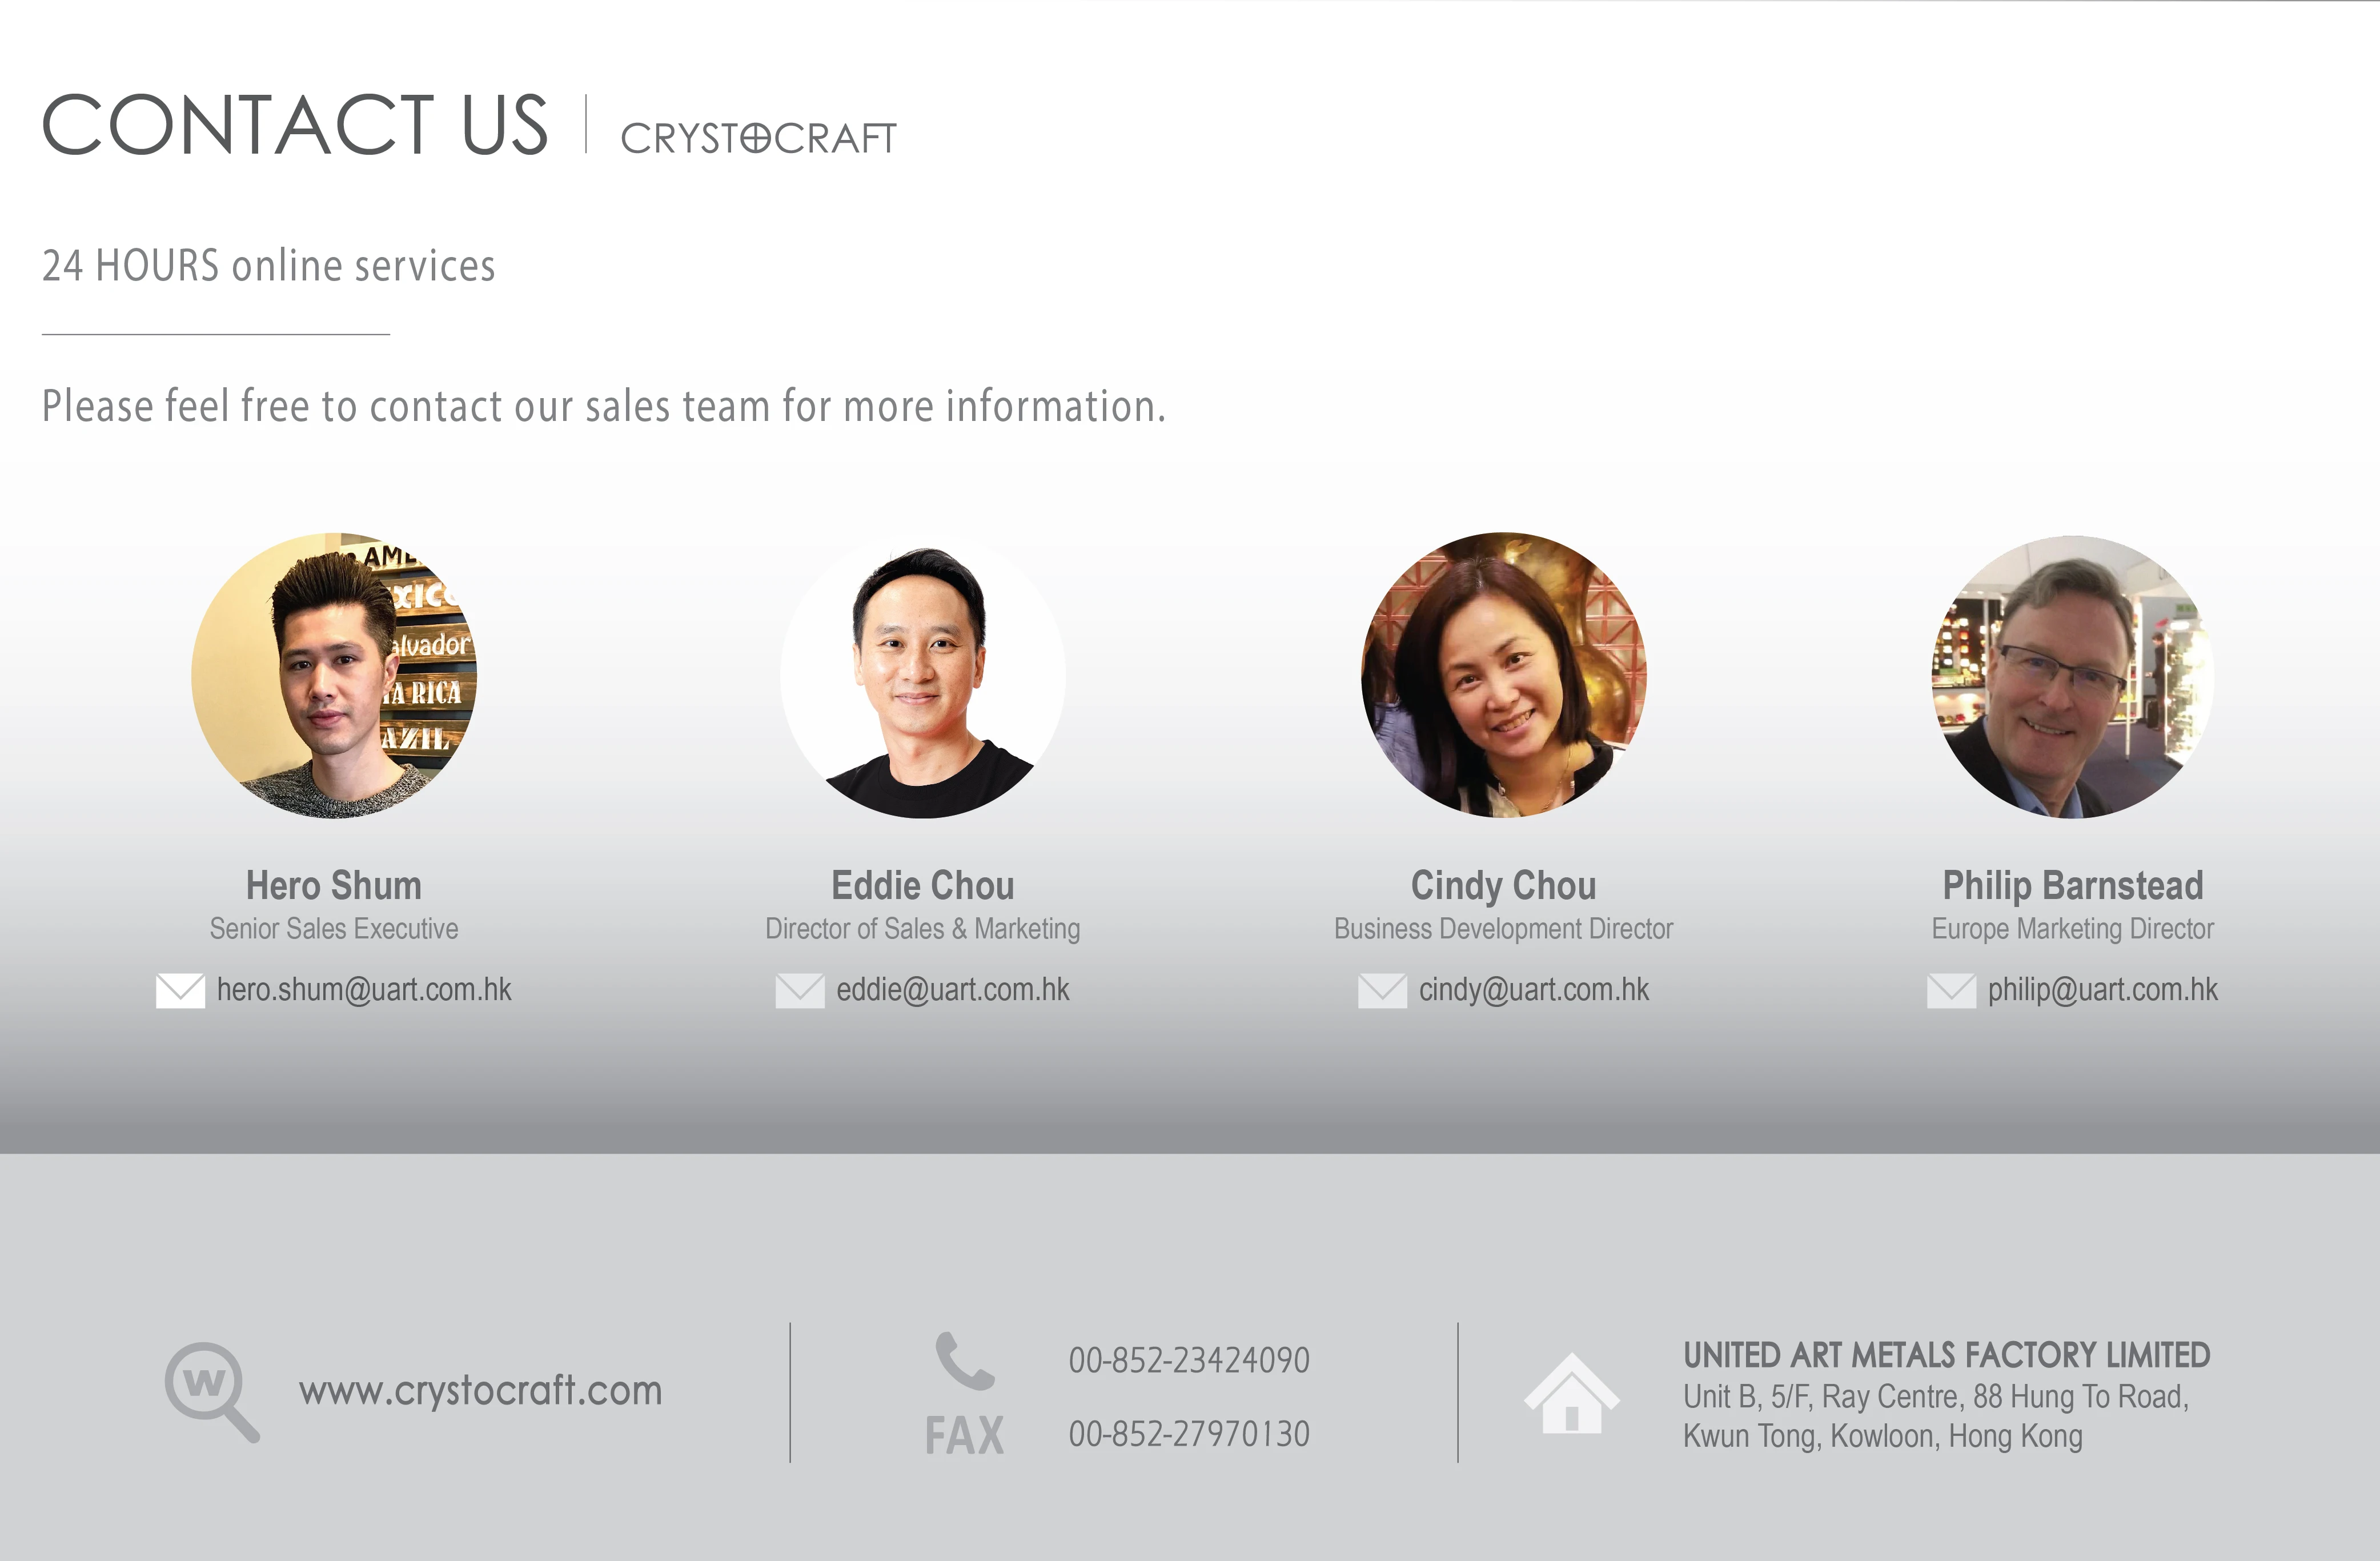Click the envelope icon beside hero.shum email
Image resolution: width=2380 pixels, height=1561 pixels.
coord(180,990)
